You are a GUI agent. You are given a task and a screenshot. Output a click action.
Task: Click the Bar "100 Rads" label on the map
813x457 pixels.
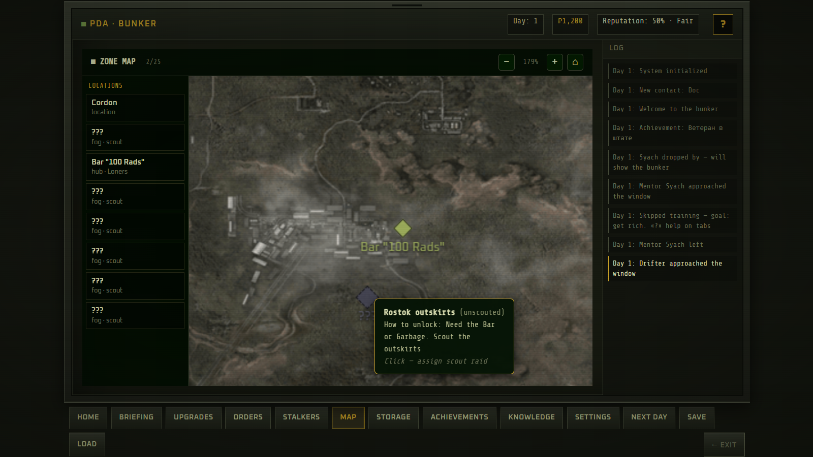pos(402,247)
